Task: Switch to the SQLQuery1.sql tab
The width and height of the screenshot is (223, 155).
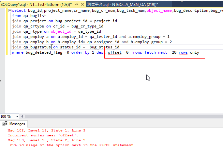Action: [x=36, y=5]
